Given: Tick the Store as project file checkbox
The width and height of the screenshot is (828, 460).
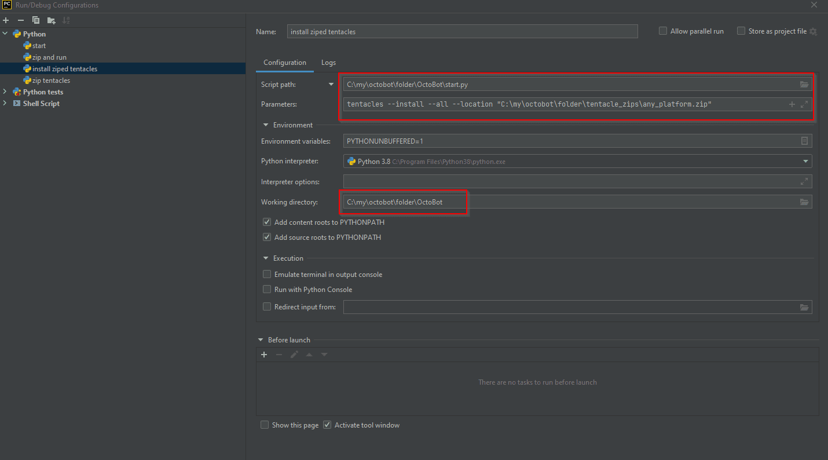Looking at the screenshot, I should (741, 31).
